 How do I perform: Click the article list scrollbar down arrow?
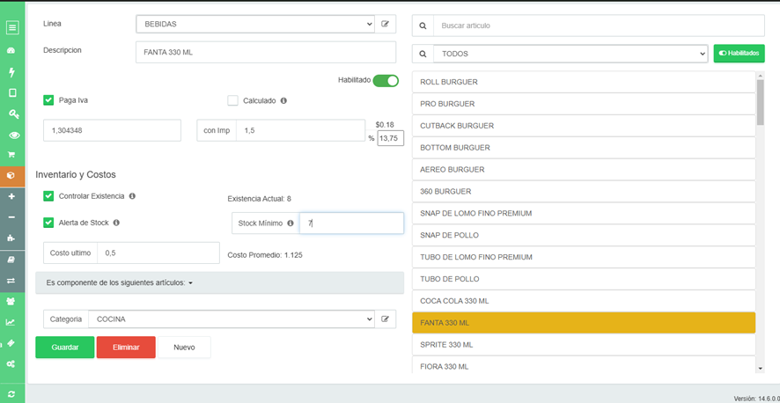760,368
